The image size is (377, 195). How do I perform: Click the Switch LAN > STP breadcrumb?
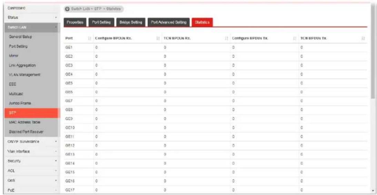tap(93, 9)
